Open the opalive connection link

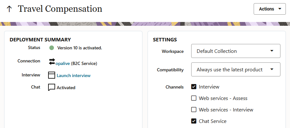point(63,63)
